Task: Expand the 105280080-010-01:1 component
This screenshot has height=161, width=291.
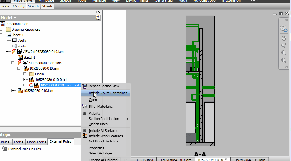Action: click(25, 80)
